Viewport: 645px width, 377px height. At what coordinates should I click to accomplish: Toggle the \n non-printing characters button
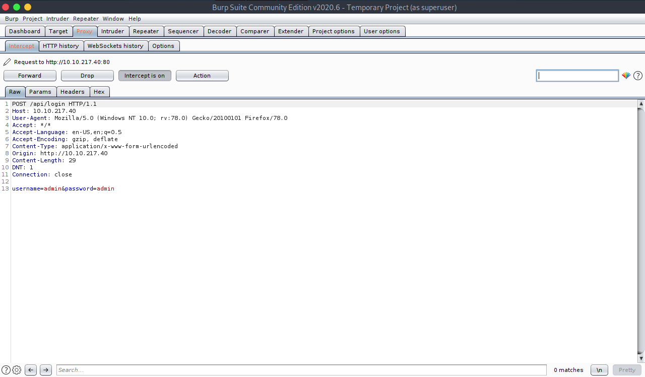(x=599, y=370)
